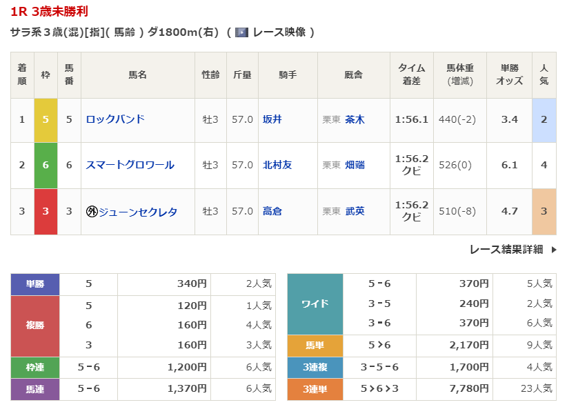Select the 3連単 payout label
Image resolution: width=567 pixels, height=407 pixels.
pos(315,390)
